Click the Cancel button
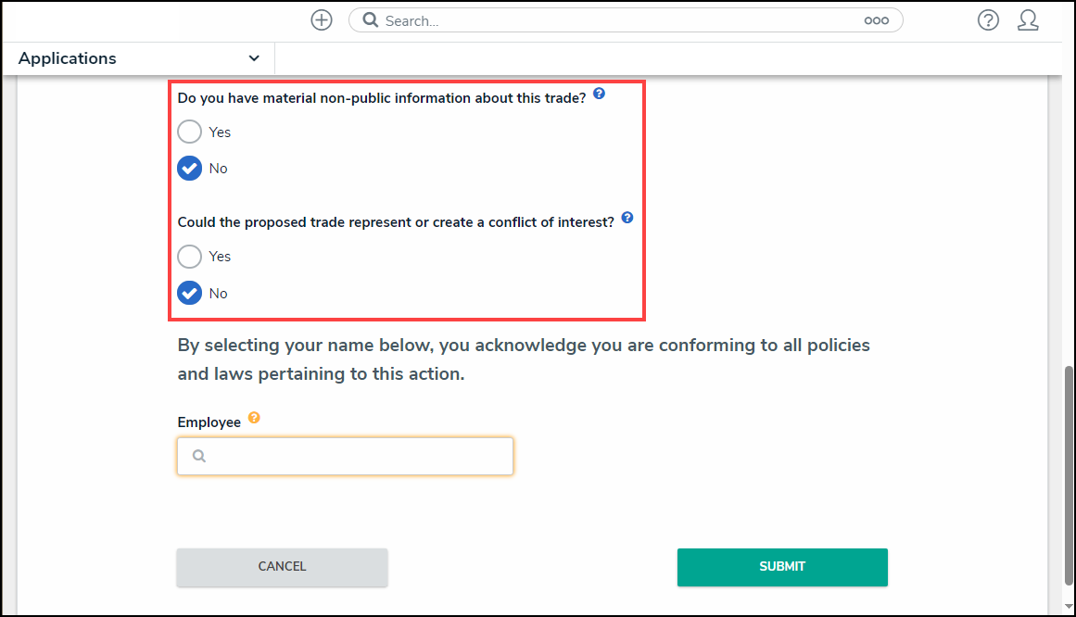 click(282, 567)
